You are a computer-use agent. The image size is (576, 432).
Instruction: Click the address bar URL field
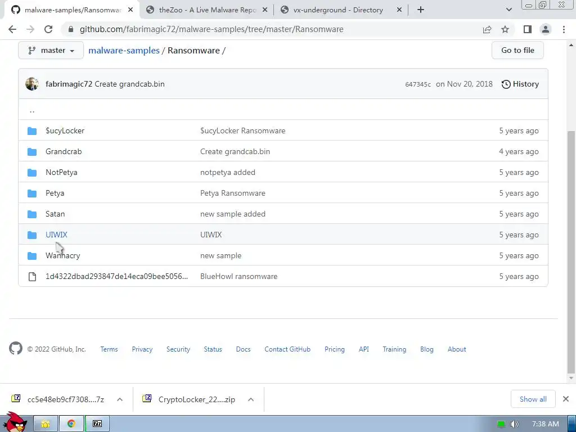(x=211, y=29)
